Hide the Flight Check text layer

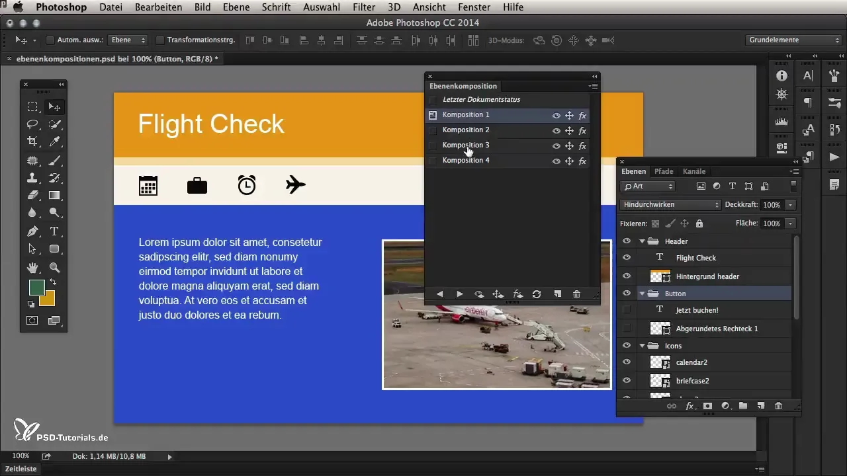click(627, 258)
